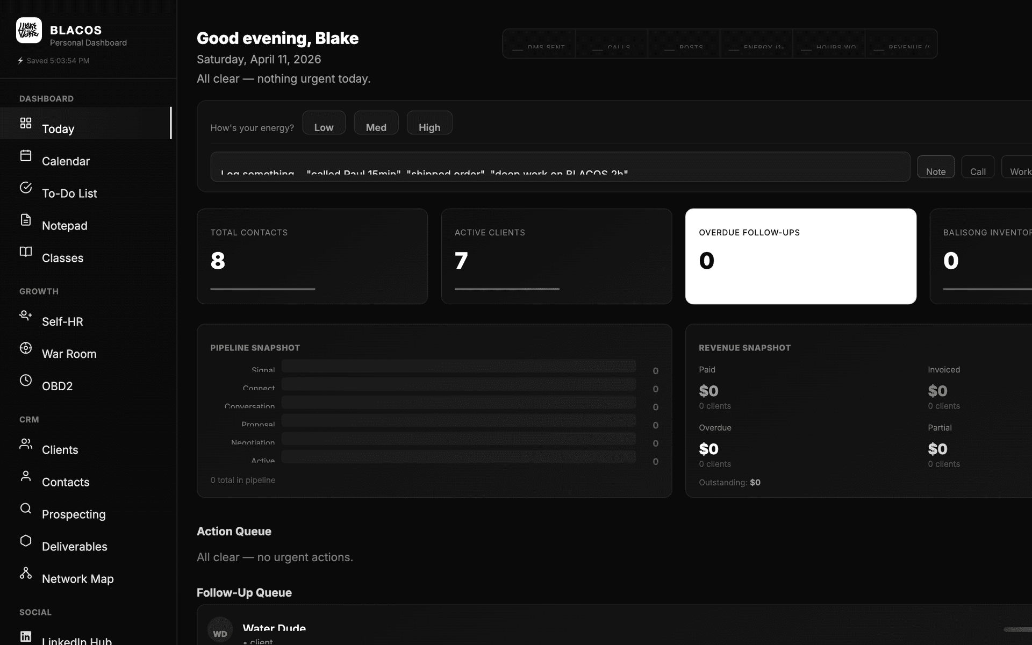Click the Call log button
The image size is (1032, 645).
977,167
